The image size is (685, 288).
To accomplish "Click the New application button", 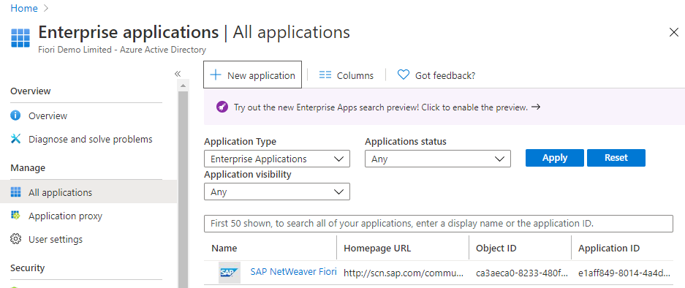I will (252, 75).
